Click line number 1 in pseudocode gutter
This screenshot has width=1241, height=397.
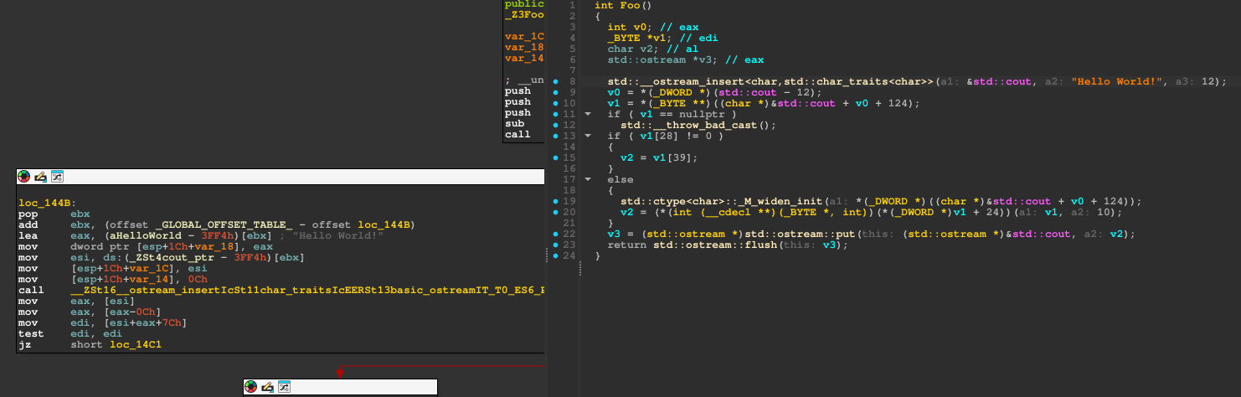pos(573,5)
